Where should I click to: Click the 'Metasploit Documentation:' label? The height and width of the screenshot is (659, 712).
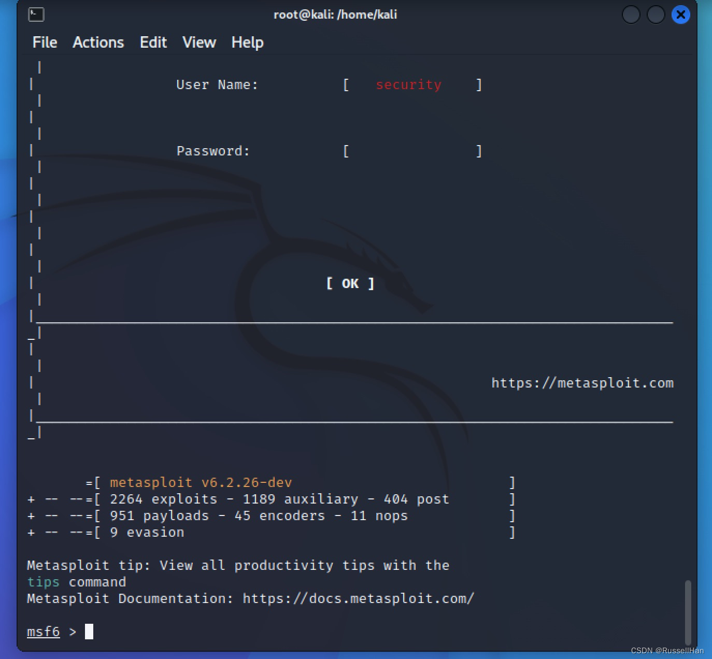[130, 598]
